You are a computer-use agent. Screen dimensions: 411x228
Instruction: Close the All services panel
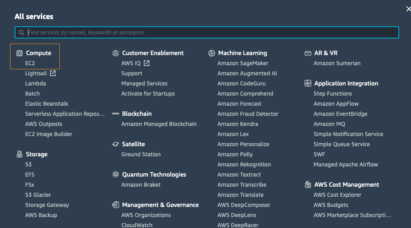[x=408, y=9]
